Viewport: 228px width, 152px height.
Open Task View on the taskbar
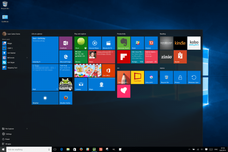(x=55, y=149)
